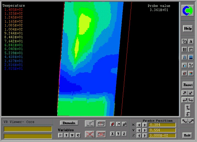Click the red 3D cube icon
The height and width of the screenshot is (142, 197).
[x=184, y=73]
